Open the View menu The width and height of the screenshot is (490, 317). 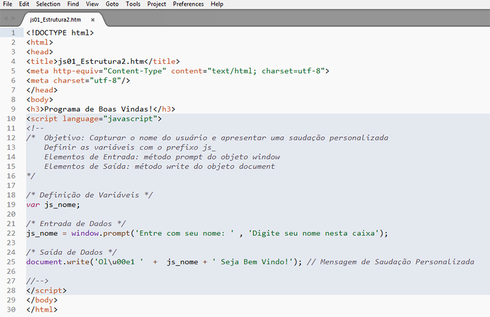[92, 4]
